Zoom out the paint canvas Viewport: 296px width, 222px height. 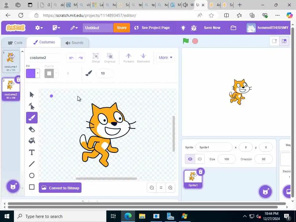pyautogui.click(x=152, y=188)
